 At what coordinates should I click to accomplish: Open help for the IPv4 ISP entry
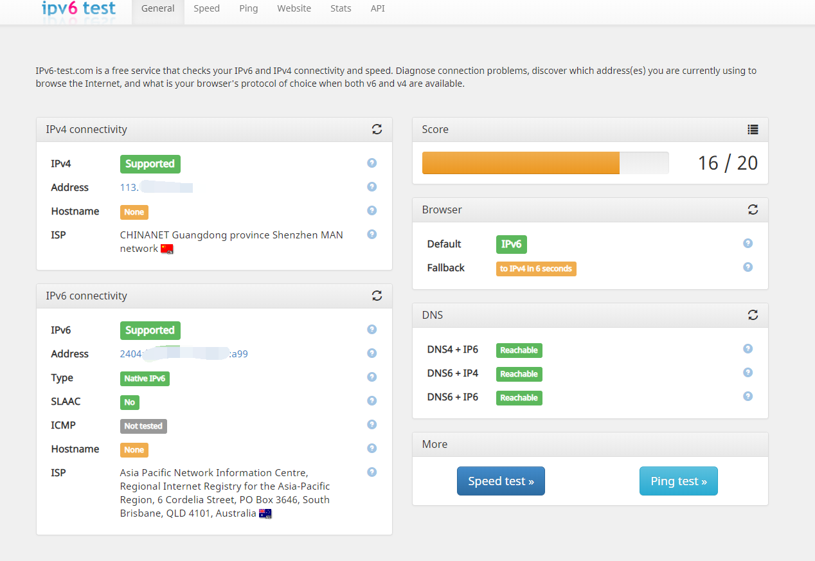tap(372, 235)
